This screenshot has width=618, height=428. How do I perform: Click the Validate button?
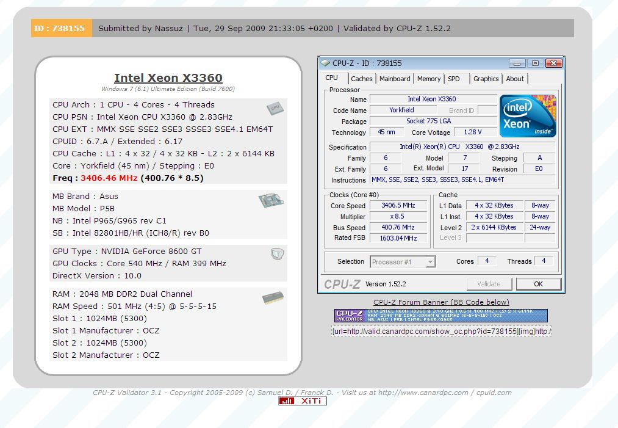tap(489, 284)
